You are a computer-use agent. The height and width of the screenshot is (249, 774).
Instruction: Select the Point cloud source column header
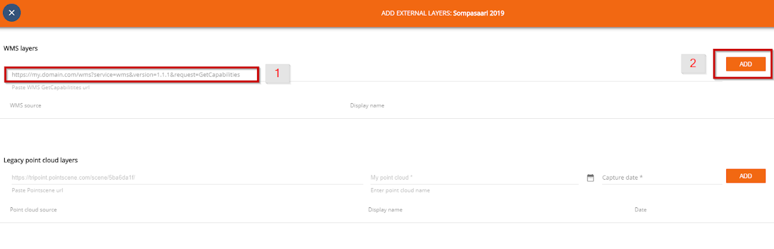[33, 210]
